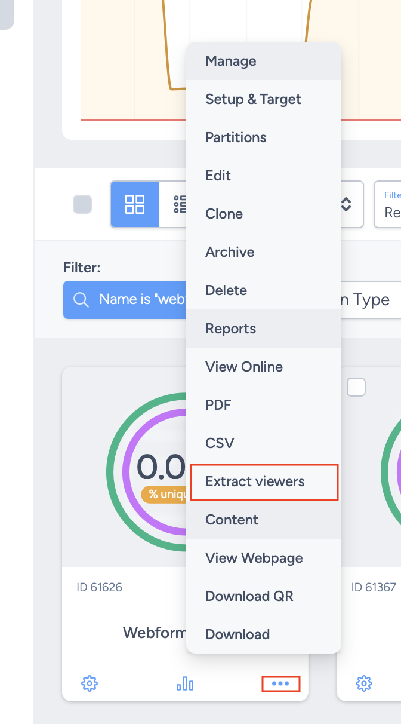Open settings gear on card ID 61367
The width and height of the screenshot is (401, 724).
pyautogui.click(x=363, y=683)
